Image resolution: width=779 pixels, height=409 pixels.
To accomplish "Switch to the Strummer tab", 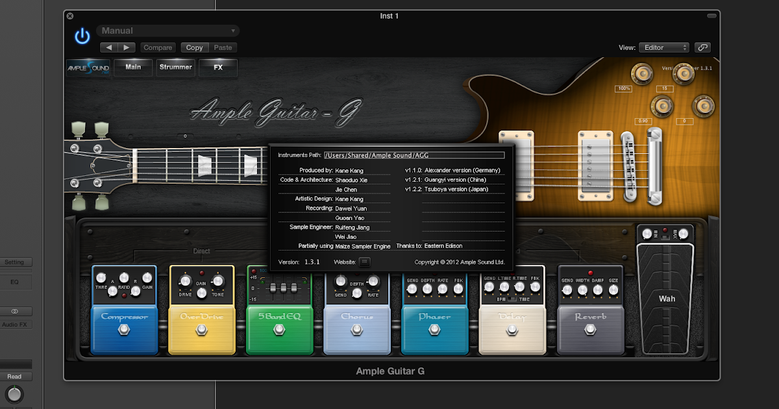I will coord(175,68).
